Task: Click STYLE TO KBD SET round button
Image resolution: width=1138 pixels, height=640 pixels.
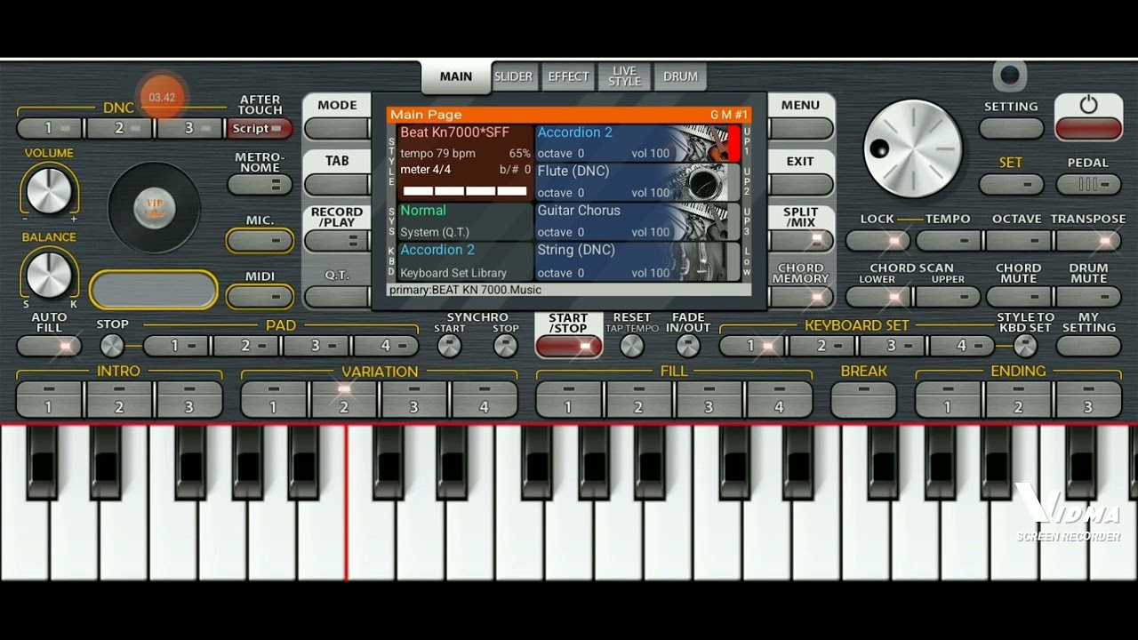Action: (x=1025, y=346)
